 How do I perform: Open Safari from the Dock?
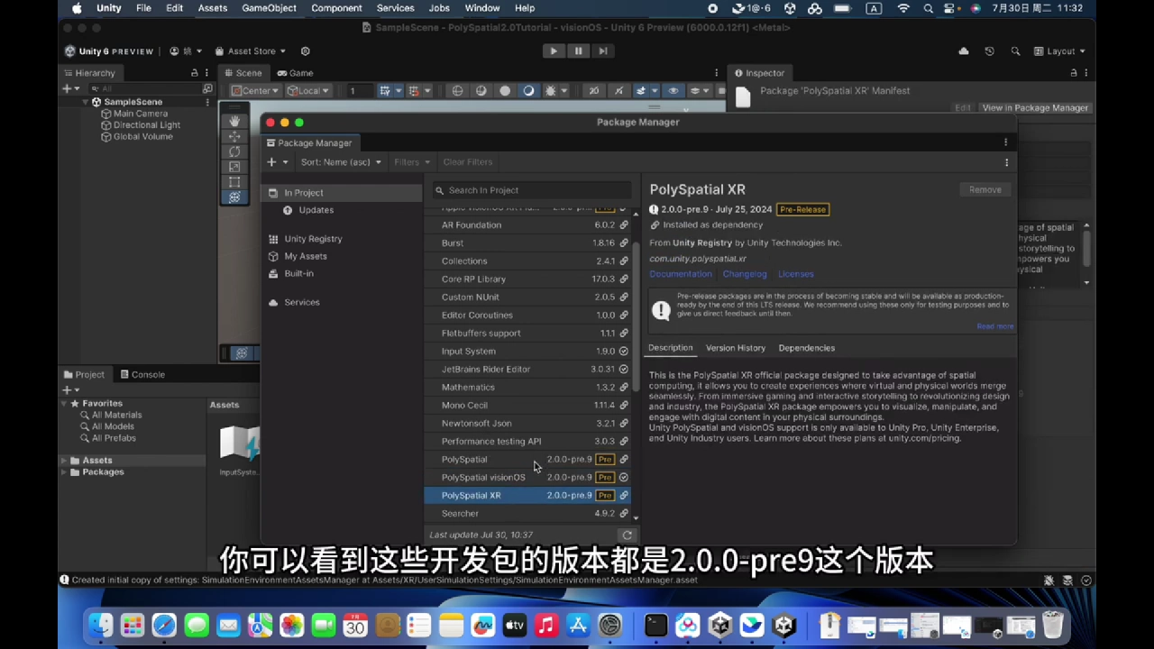tap(164, 625)
